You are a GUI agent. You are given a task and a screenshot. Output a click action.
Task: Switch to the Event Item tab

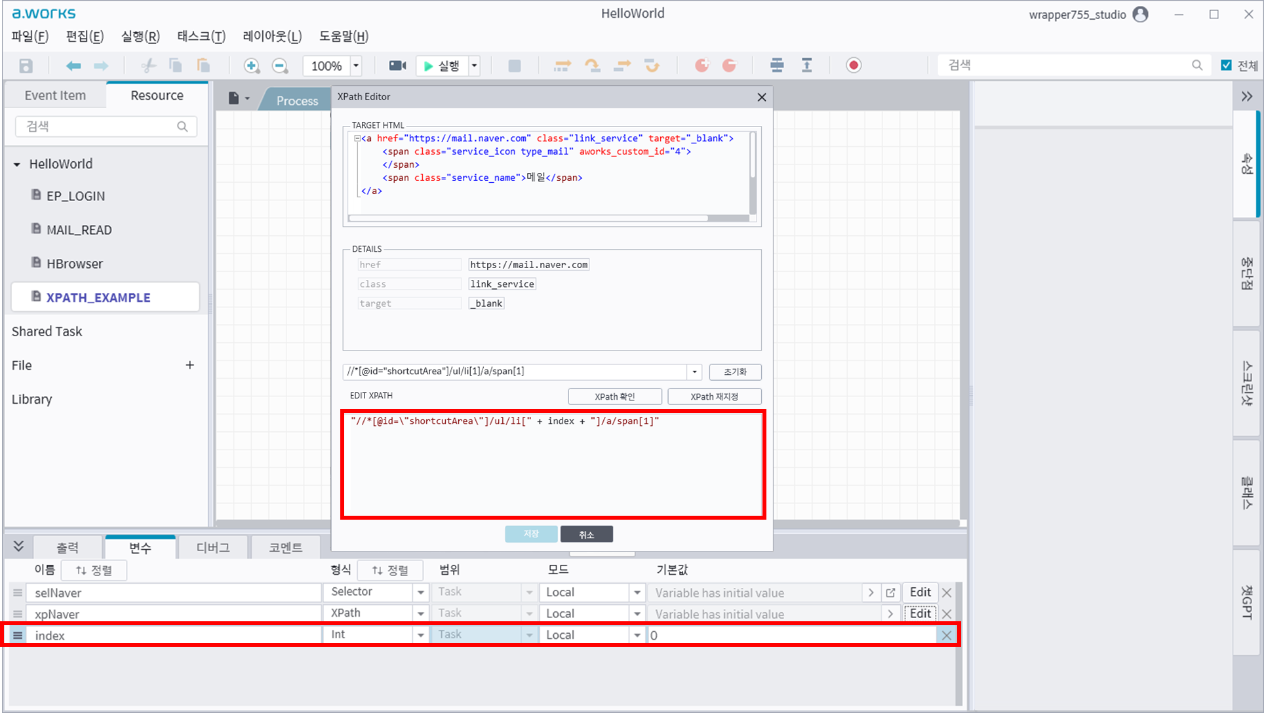(x=55, y=96)
